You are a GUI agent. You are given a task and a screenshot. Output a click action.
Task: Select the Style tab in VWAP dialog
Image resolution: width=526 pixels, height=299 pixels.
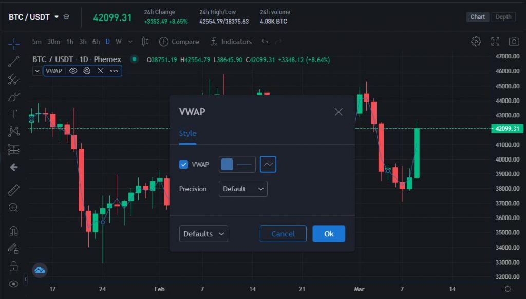point(187,133)
